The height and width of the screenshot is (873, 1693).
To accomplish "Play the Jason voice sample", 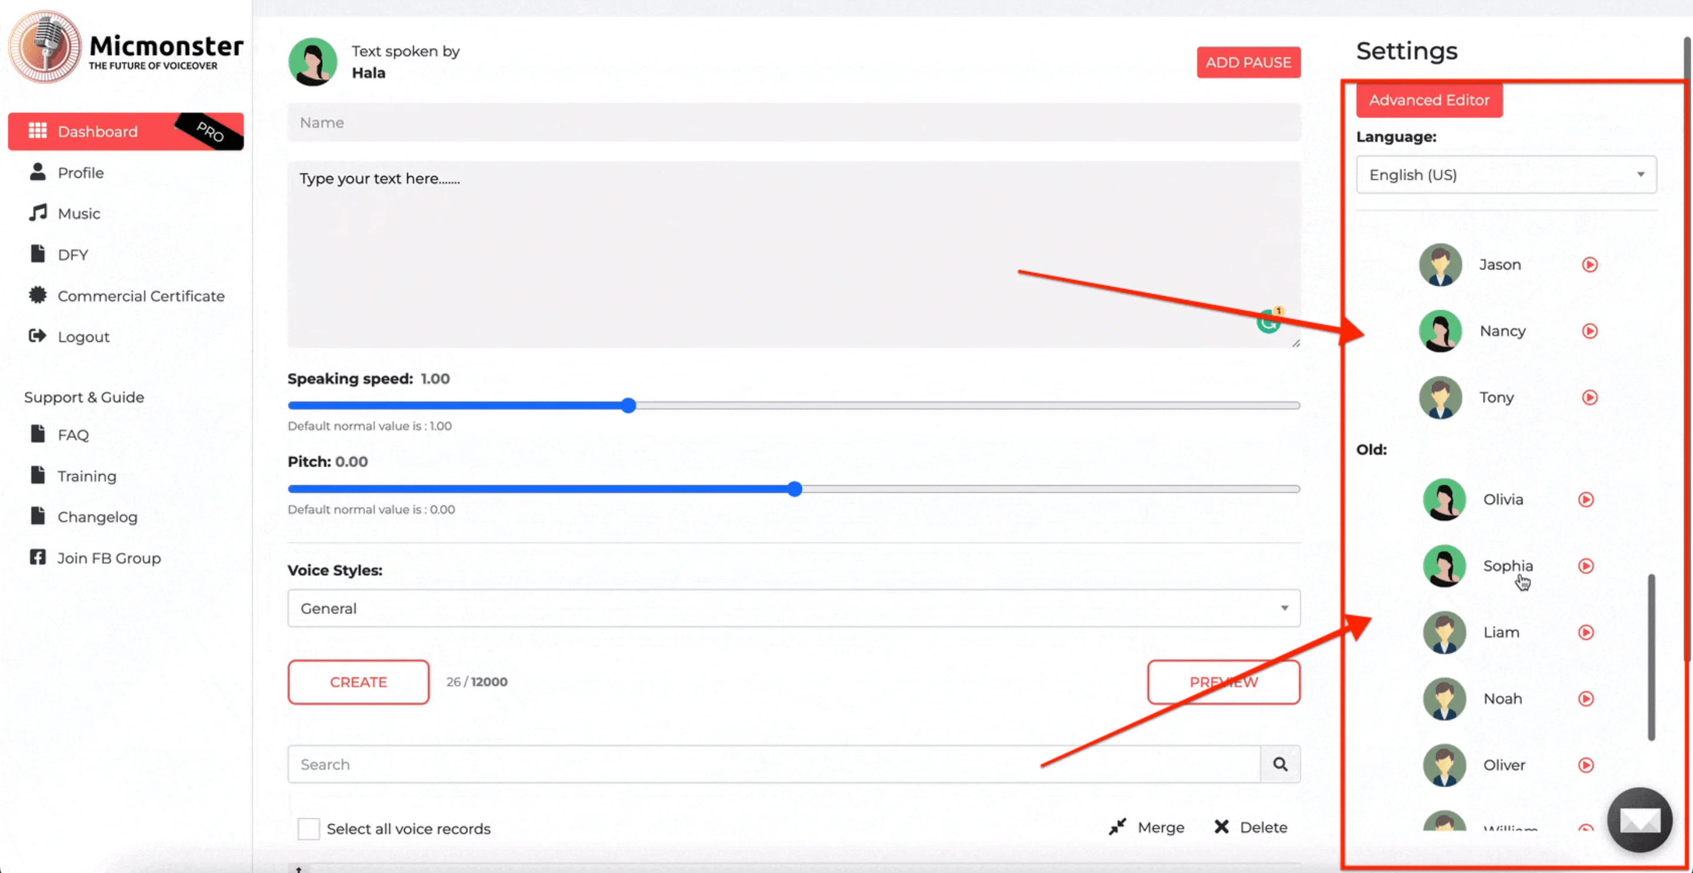I will [1590, 265].
